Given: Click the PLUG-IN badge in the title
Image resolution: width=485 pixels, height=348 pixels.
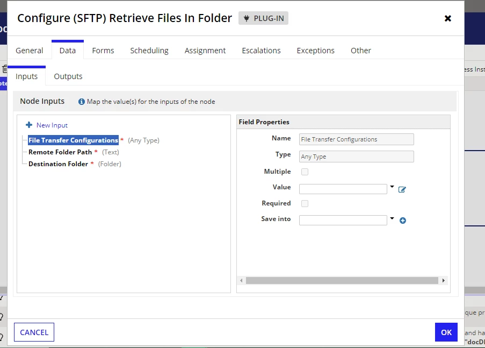Looking at the screenshot, I should coord(263,18).
